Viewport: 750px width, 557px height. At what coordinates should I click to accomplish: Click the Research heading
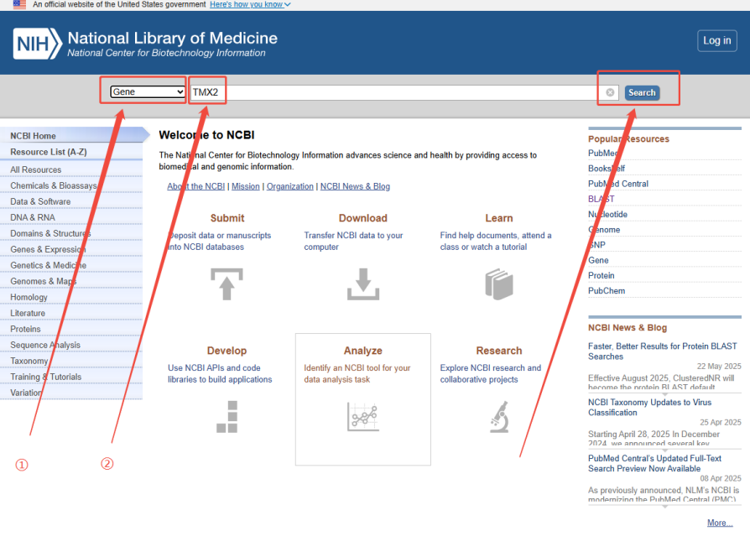pos(499,351)
